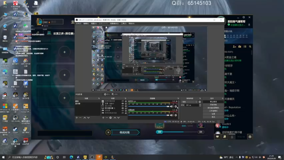This screenshot has width=284, height=160.
Task: Cancel lobby with X button beside find match
Action: point(108,132)
